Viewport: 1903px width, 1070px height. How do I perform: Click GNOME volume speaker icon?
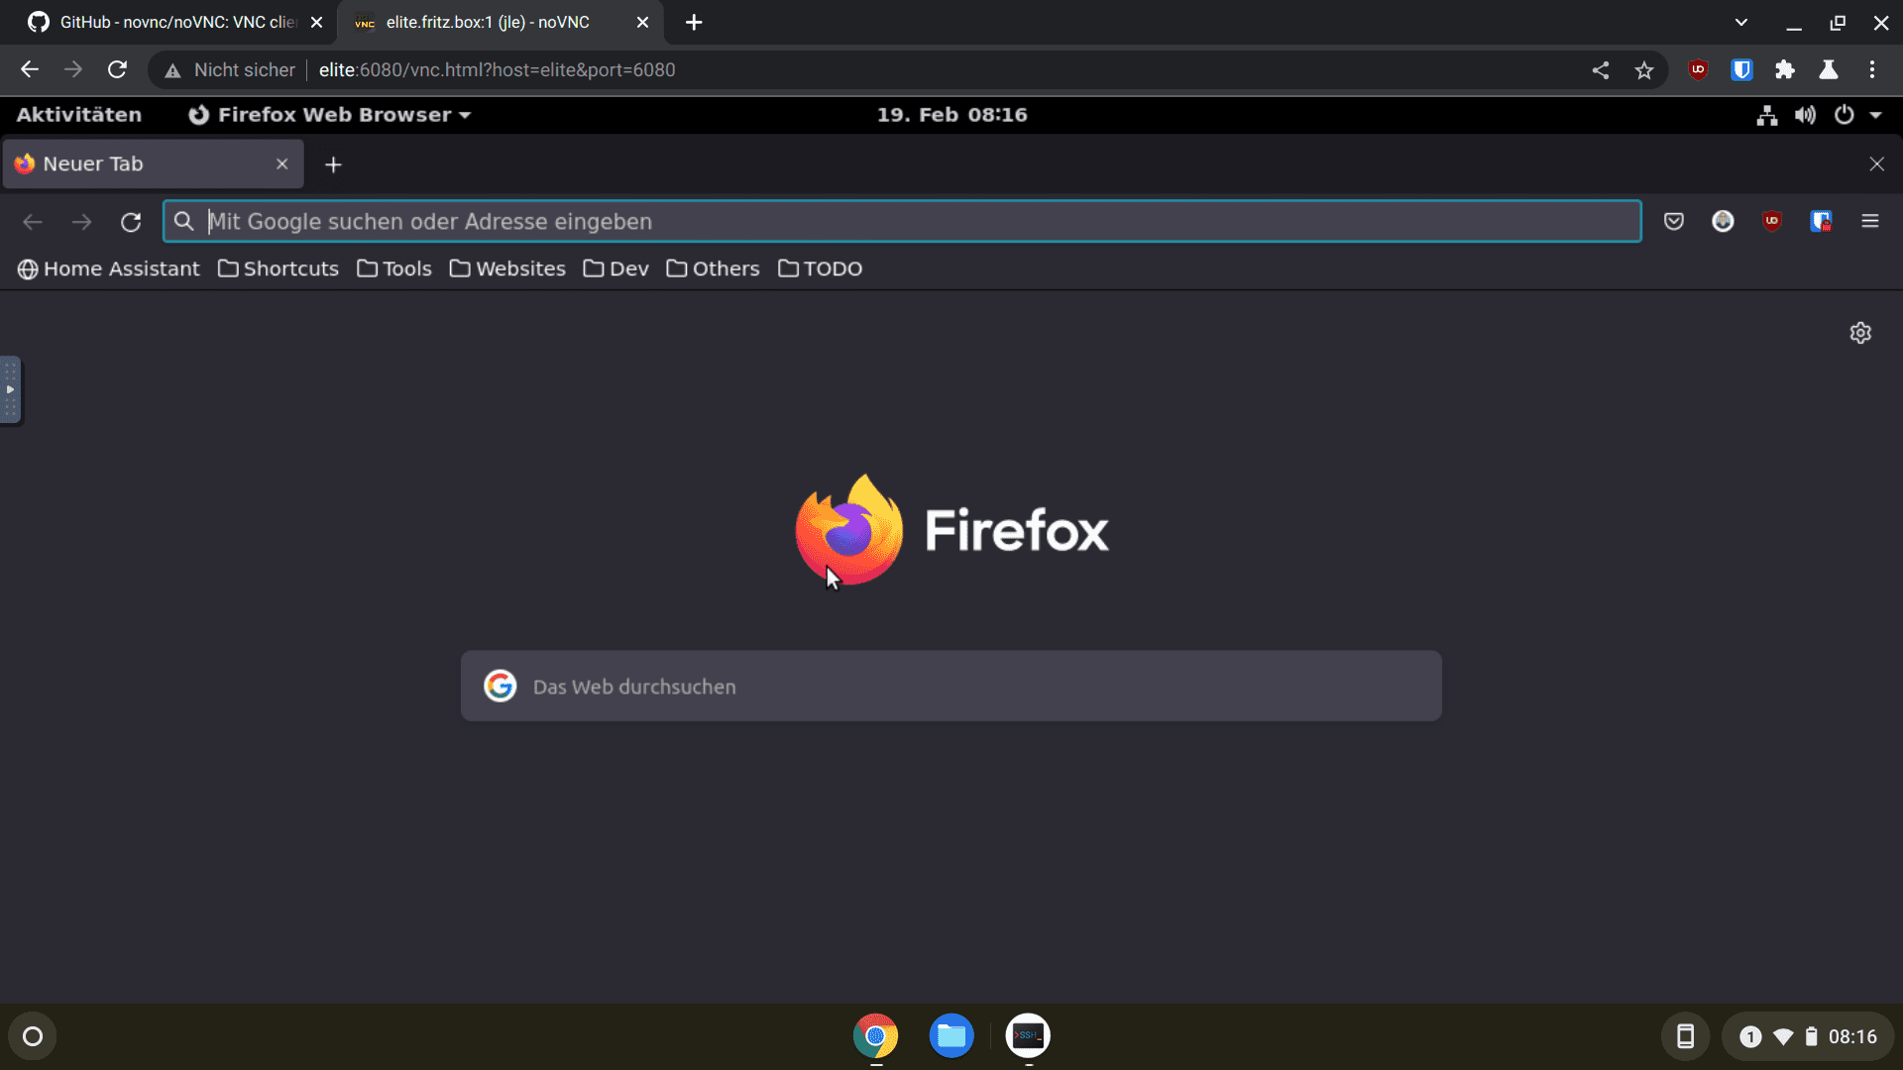(1805, 115)
